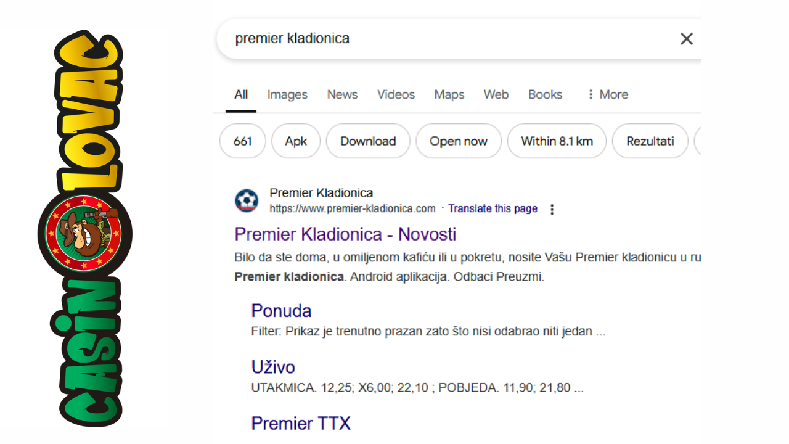Viewport: 789px width, 444px height.
Task: Go to the Maps tab
Action: click(x=449, y=94)
